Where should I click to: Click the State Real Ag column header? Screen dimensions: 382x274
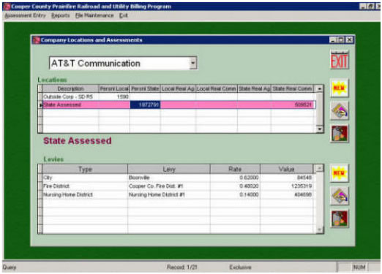point(254,88)
